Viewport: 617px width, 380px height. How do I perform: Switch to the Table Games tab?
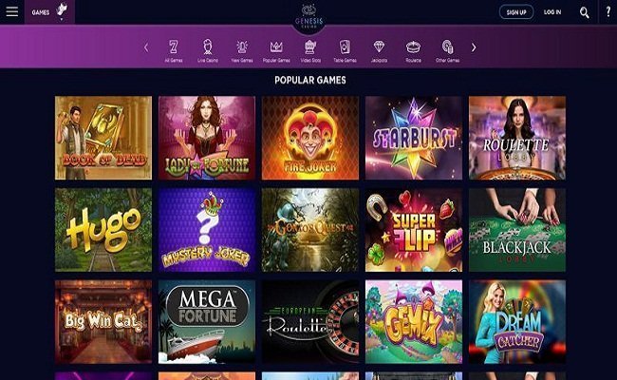[x=346, y=51]
